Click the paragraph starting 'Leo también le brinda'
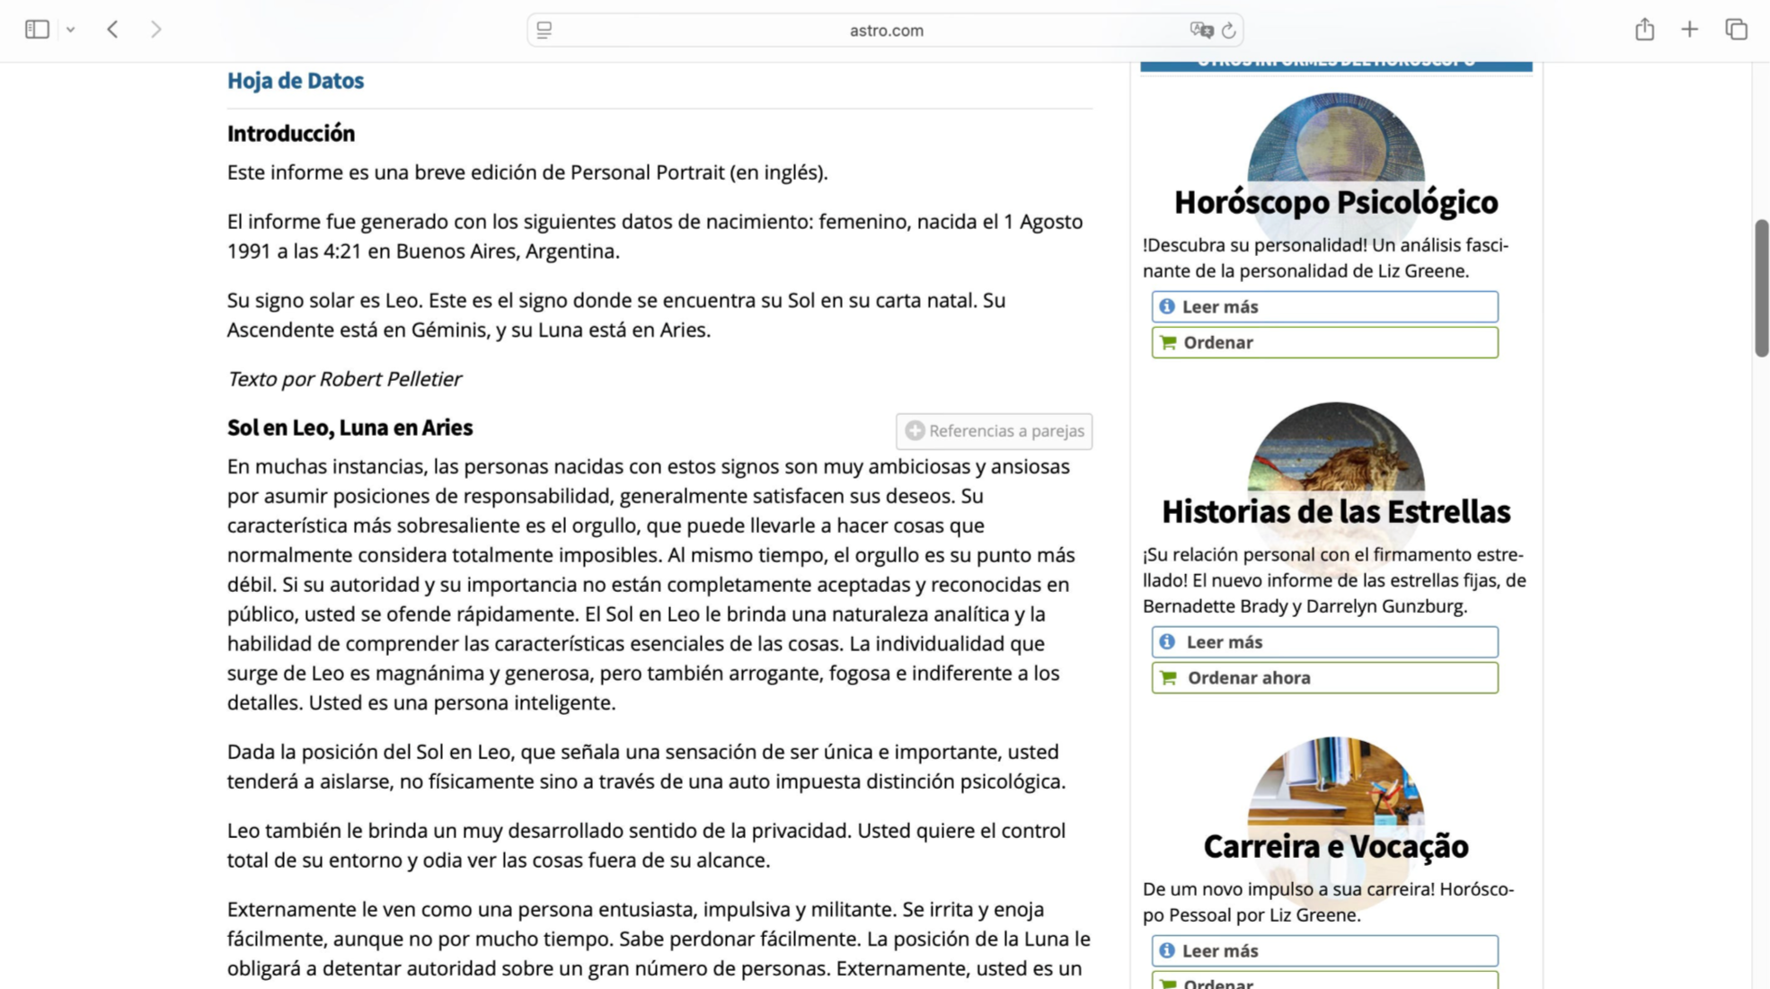The height and width of the screenshot is (989, 1770). point(646,846)
